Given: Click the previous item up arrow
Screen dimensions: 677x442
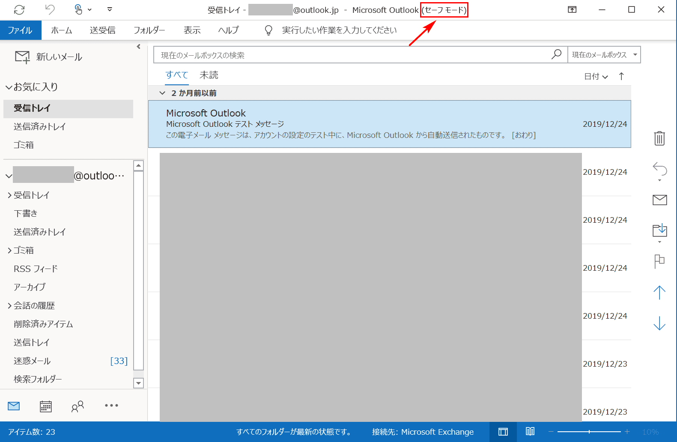Looking at the screenshot, I should click(659, 293).
